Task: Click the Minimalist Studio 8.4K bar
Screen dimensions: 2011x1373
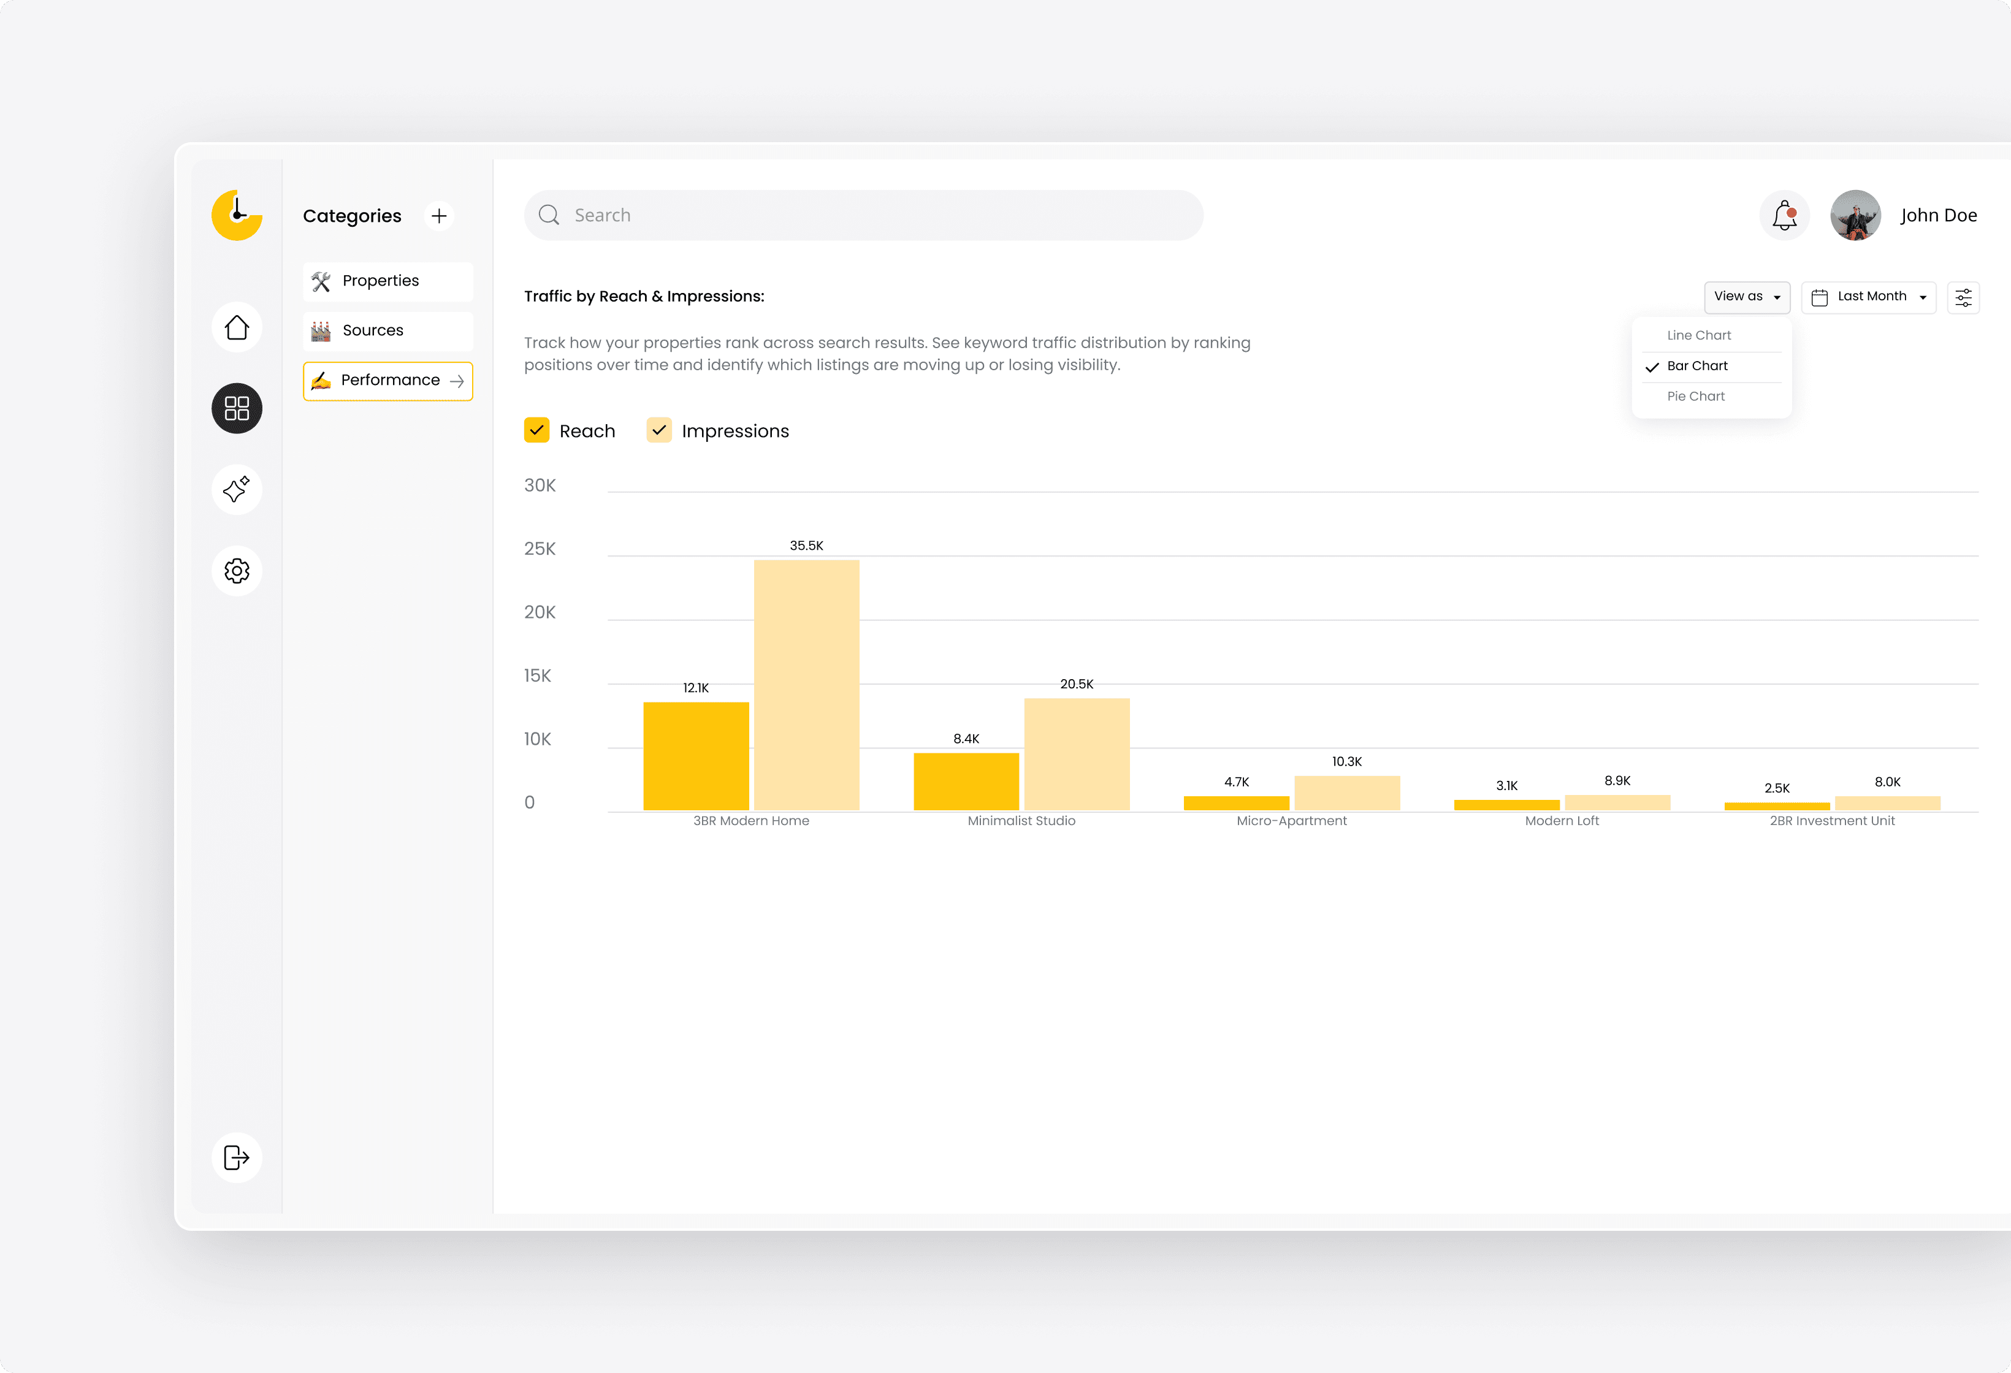Action: tap(966, 782)
